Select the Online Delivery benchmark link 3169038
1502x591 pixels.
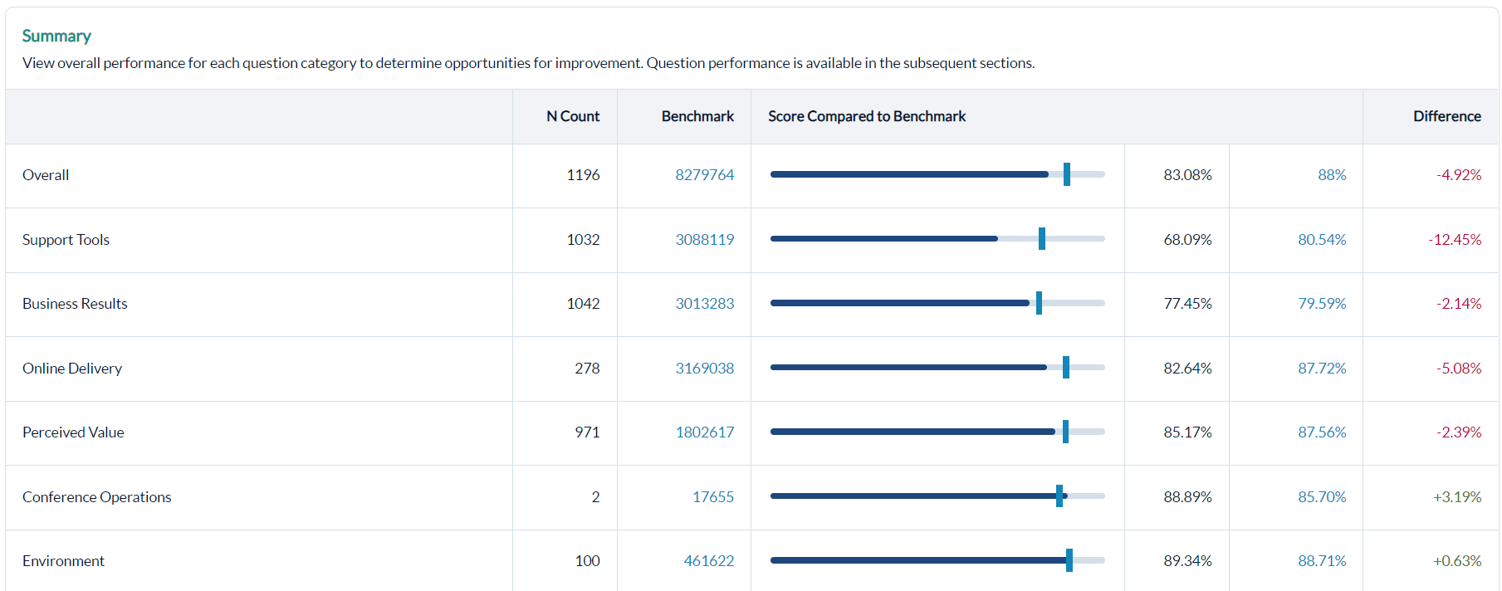pyautogui.click(x=704, y=369)
